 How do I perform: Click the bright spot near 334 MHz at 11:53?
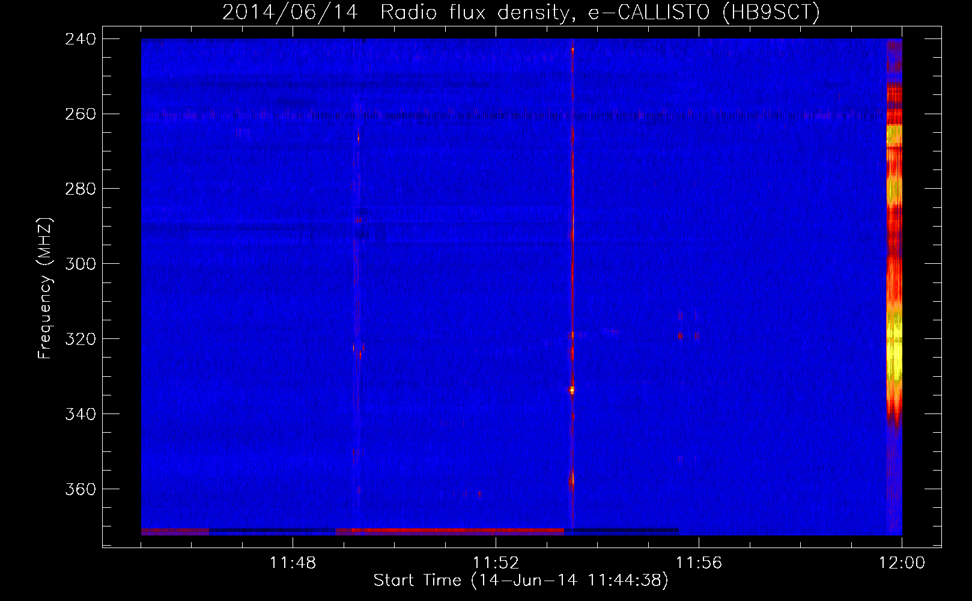click(572, 390)
